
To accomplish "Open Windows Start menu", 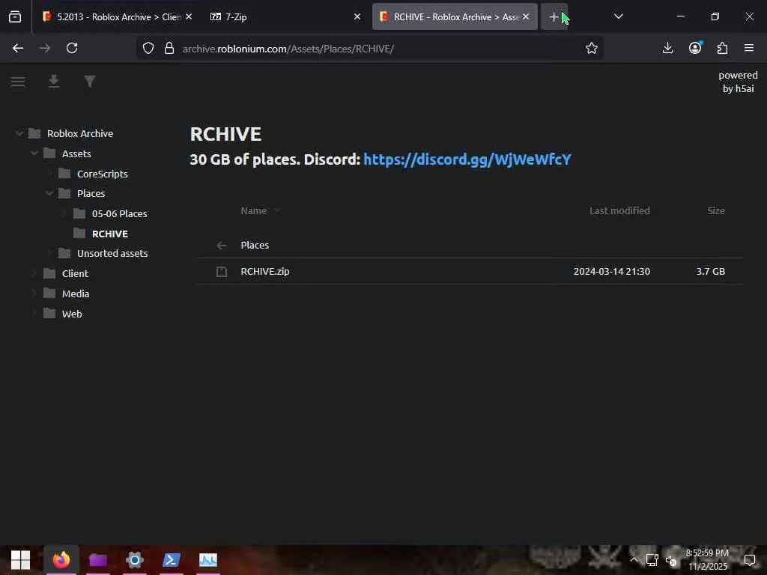I will click(20, 560).
